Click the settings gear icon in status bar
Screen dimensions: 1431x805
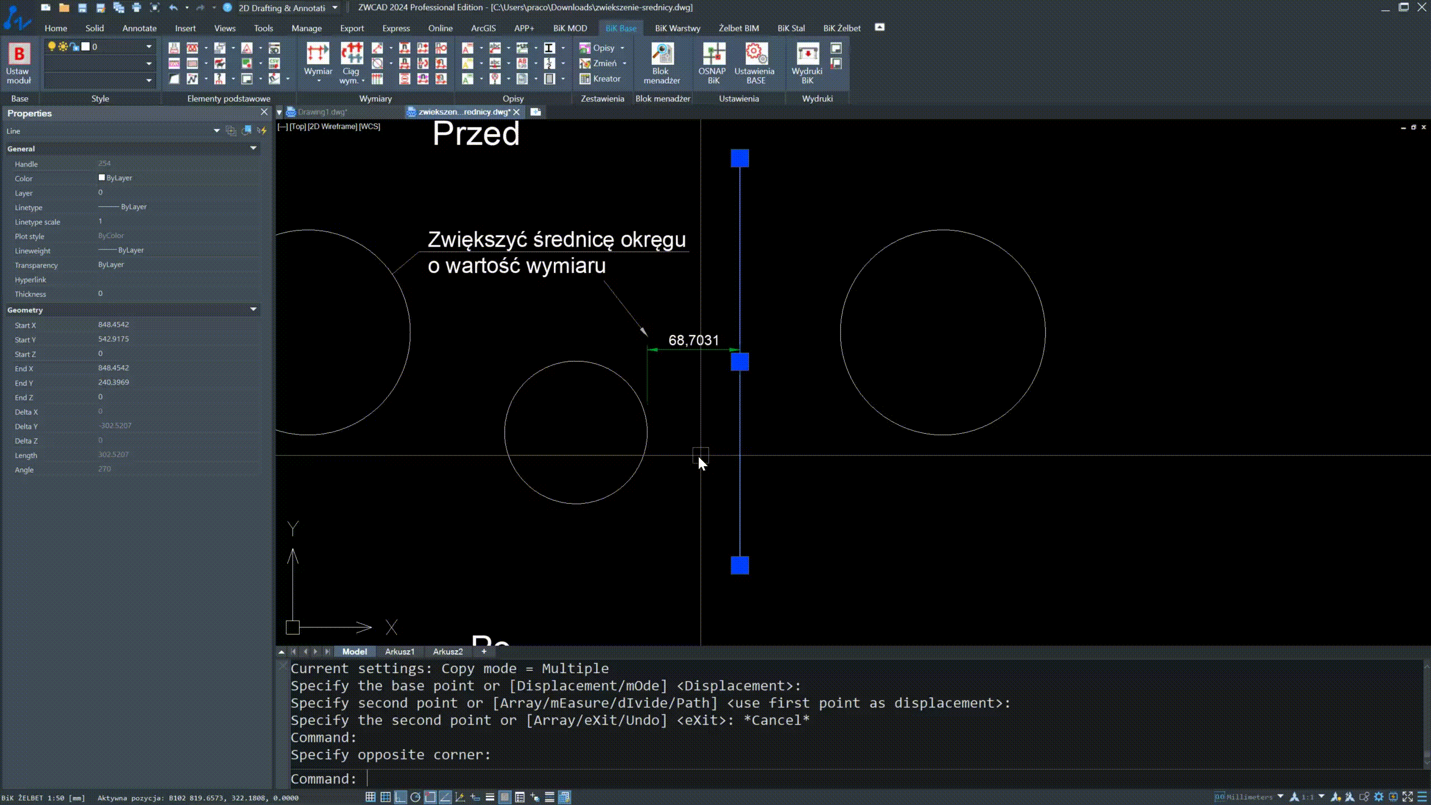pyautogui.click(x=1379, y=797)
